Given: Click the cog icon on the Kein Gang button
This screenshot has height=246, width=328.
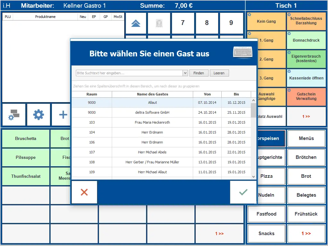Looking at the screenshot, I should [x=250, y=14].
